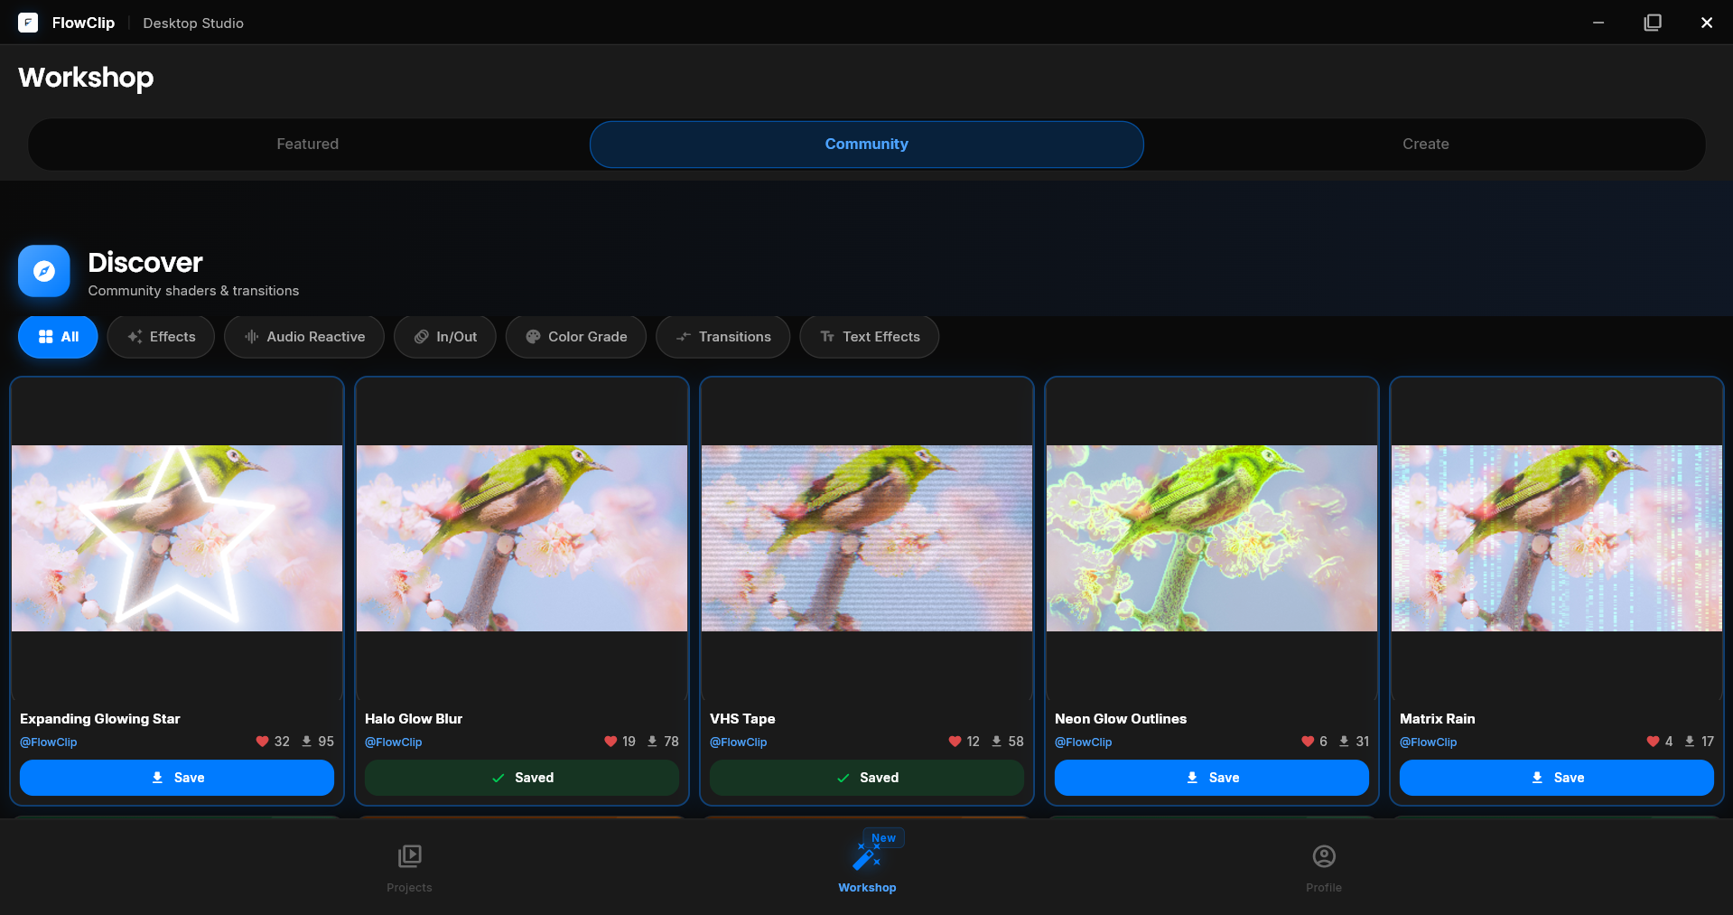The height and width of the screenshot is (915, 1733).
Task: Click the New badge on Workshop
Action: pos(883,838)
